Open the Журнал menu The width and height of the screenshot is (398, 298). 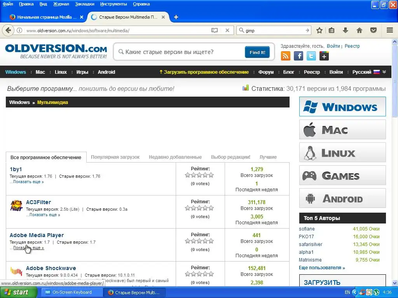pos(61,4)
